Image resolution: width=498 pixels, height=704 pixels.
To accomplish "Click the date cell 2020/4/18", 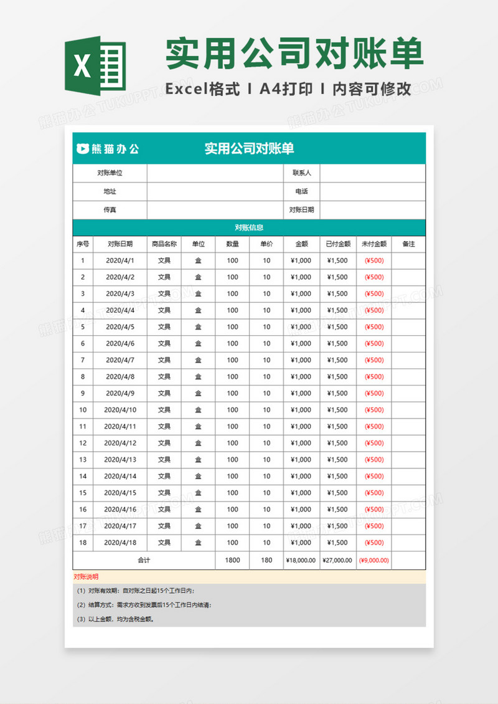I will tap(120, 543).
